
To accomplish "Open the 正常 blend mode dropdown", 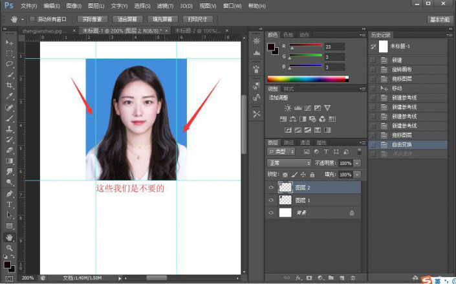I will (289, 163).
